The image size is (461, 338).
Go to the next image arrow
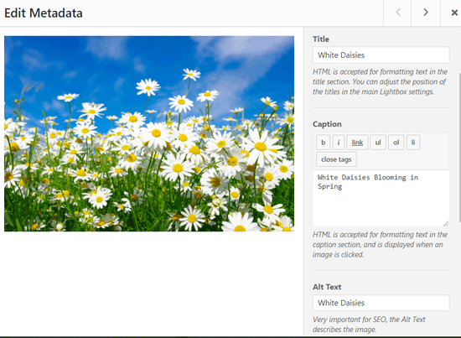tap(426, 13)
